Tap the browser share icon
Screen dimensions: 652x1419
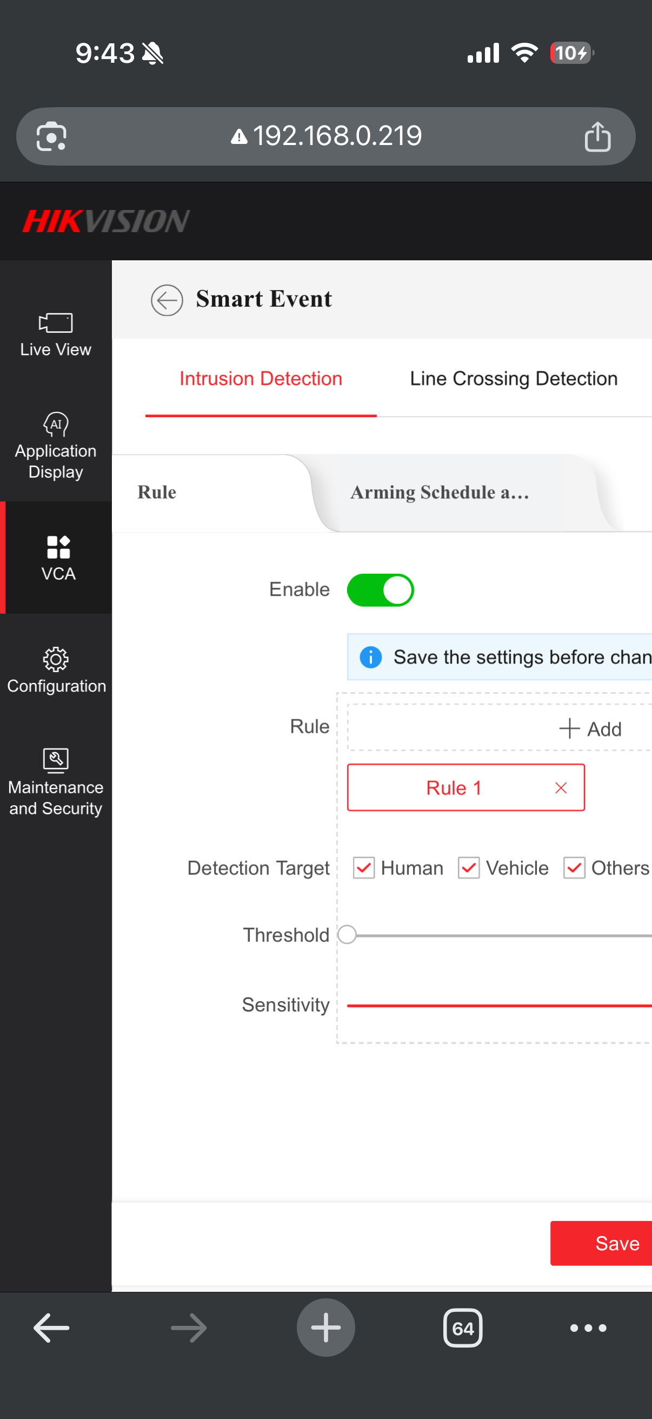(x=597, y=136)
